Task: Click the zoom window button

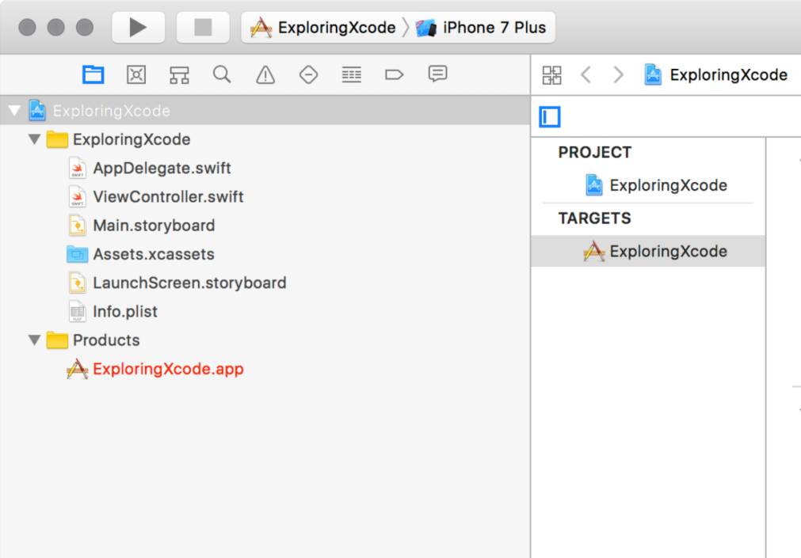Action: (85, 27)
